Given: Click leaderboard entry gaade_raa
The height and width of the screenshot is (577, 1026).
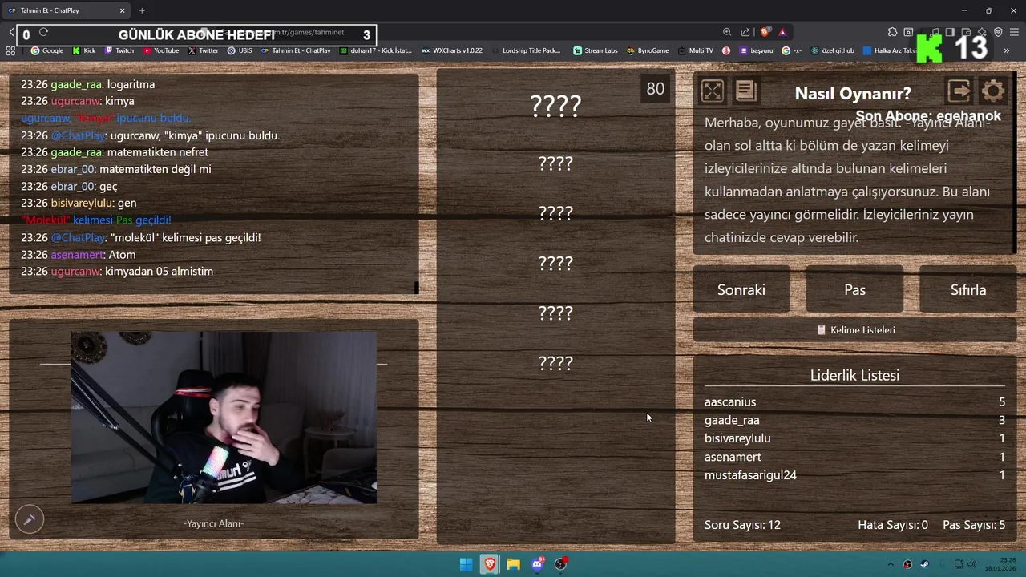Looking at the screenshot, I should (732, 420).
